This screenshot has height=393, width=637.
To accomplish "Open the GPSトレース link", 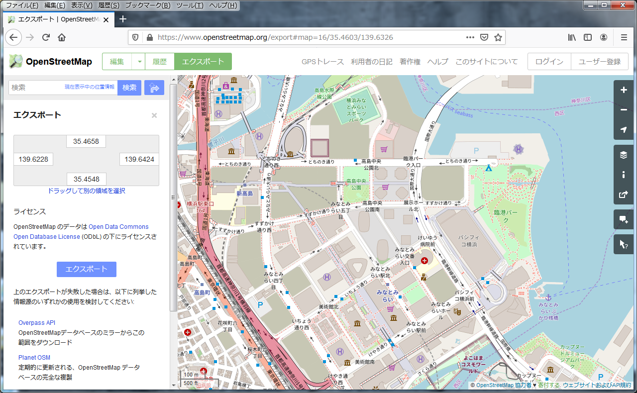I will click(x=322, y=62).
